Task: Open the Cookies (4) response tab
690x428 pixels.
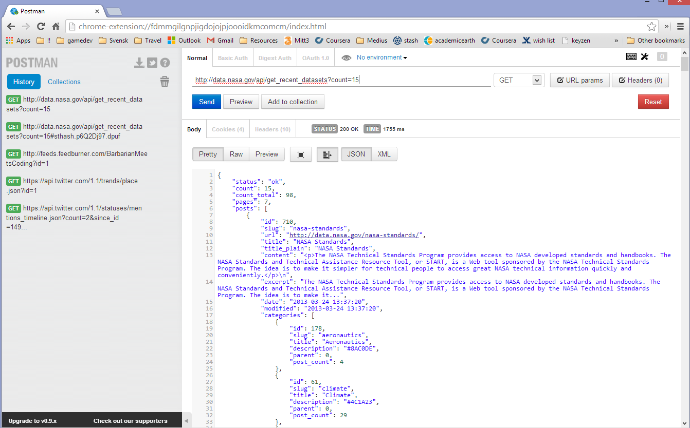Action: coord(228,129)
